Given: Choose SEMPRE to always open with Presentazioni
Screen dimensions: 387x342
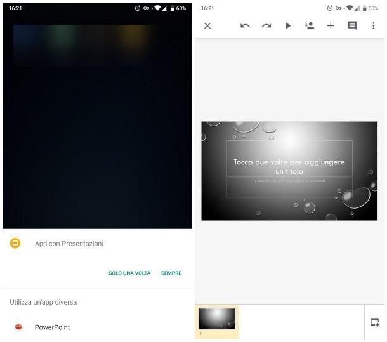Looking at the screenshot, I should tap(171, 273).
